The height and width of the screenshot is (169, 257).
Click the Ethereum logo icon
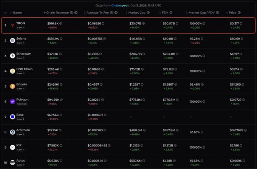pos(12,56)
